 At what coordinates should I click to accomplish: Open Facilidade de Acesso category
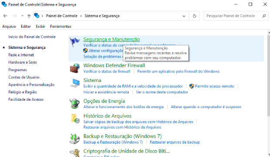[x=26, y=99]
